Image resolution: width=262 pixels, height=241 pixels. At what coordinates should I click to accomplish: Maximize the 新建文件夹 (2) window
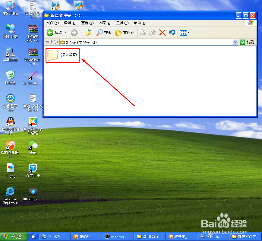(x=246, y=16)
